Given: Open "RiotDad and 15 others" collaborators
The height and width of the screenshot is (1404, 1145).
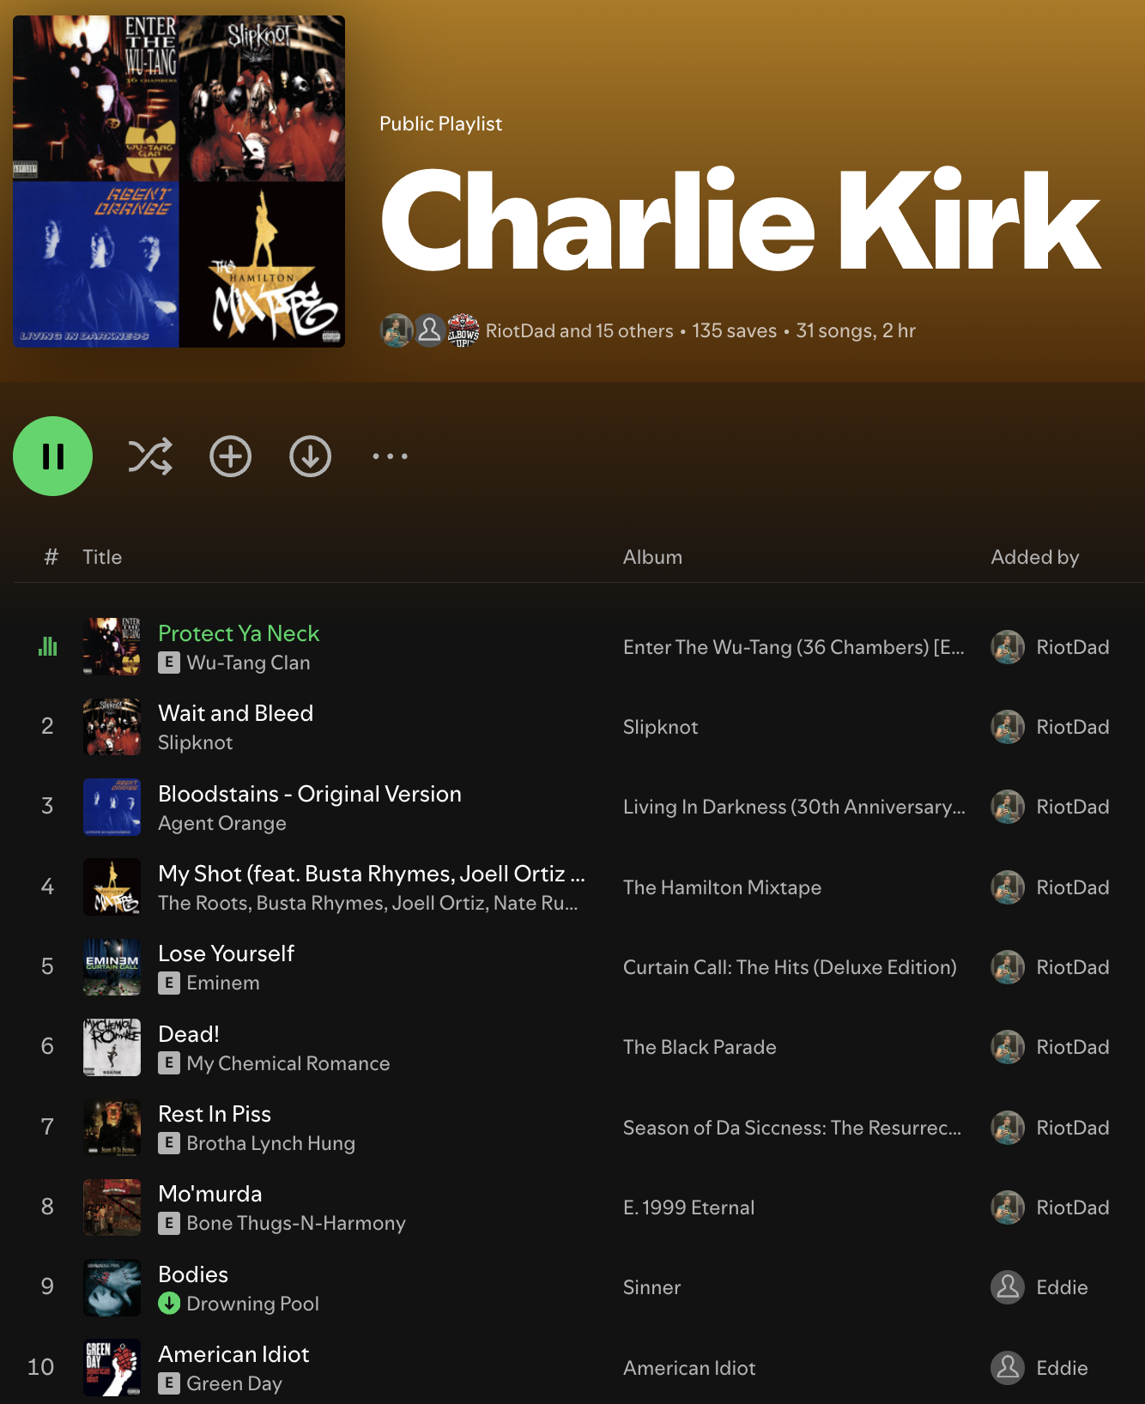Looking at the screenshot, I should (x=579, y=330).
